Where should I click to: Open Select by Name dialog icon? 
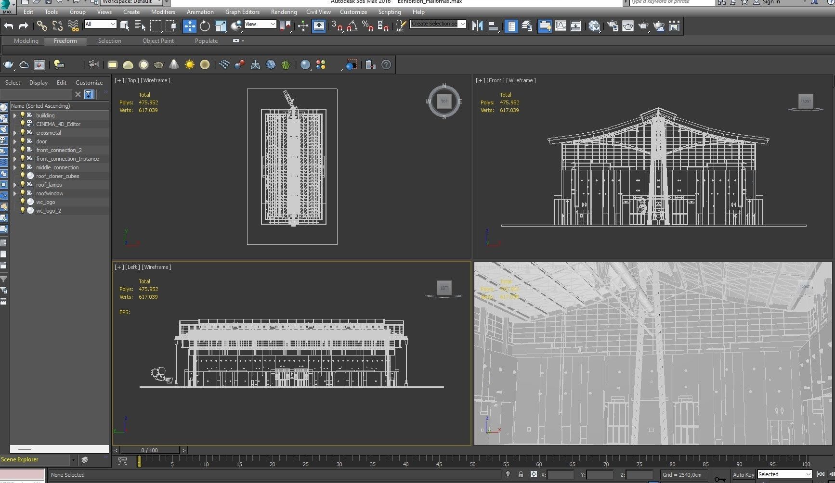click(x=140, y=25)
